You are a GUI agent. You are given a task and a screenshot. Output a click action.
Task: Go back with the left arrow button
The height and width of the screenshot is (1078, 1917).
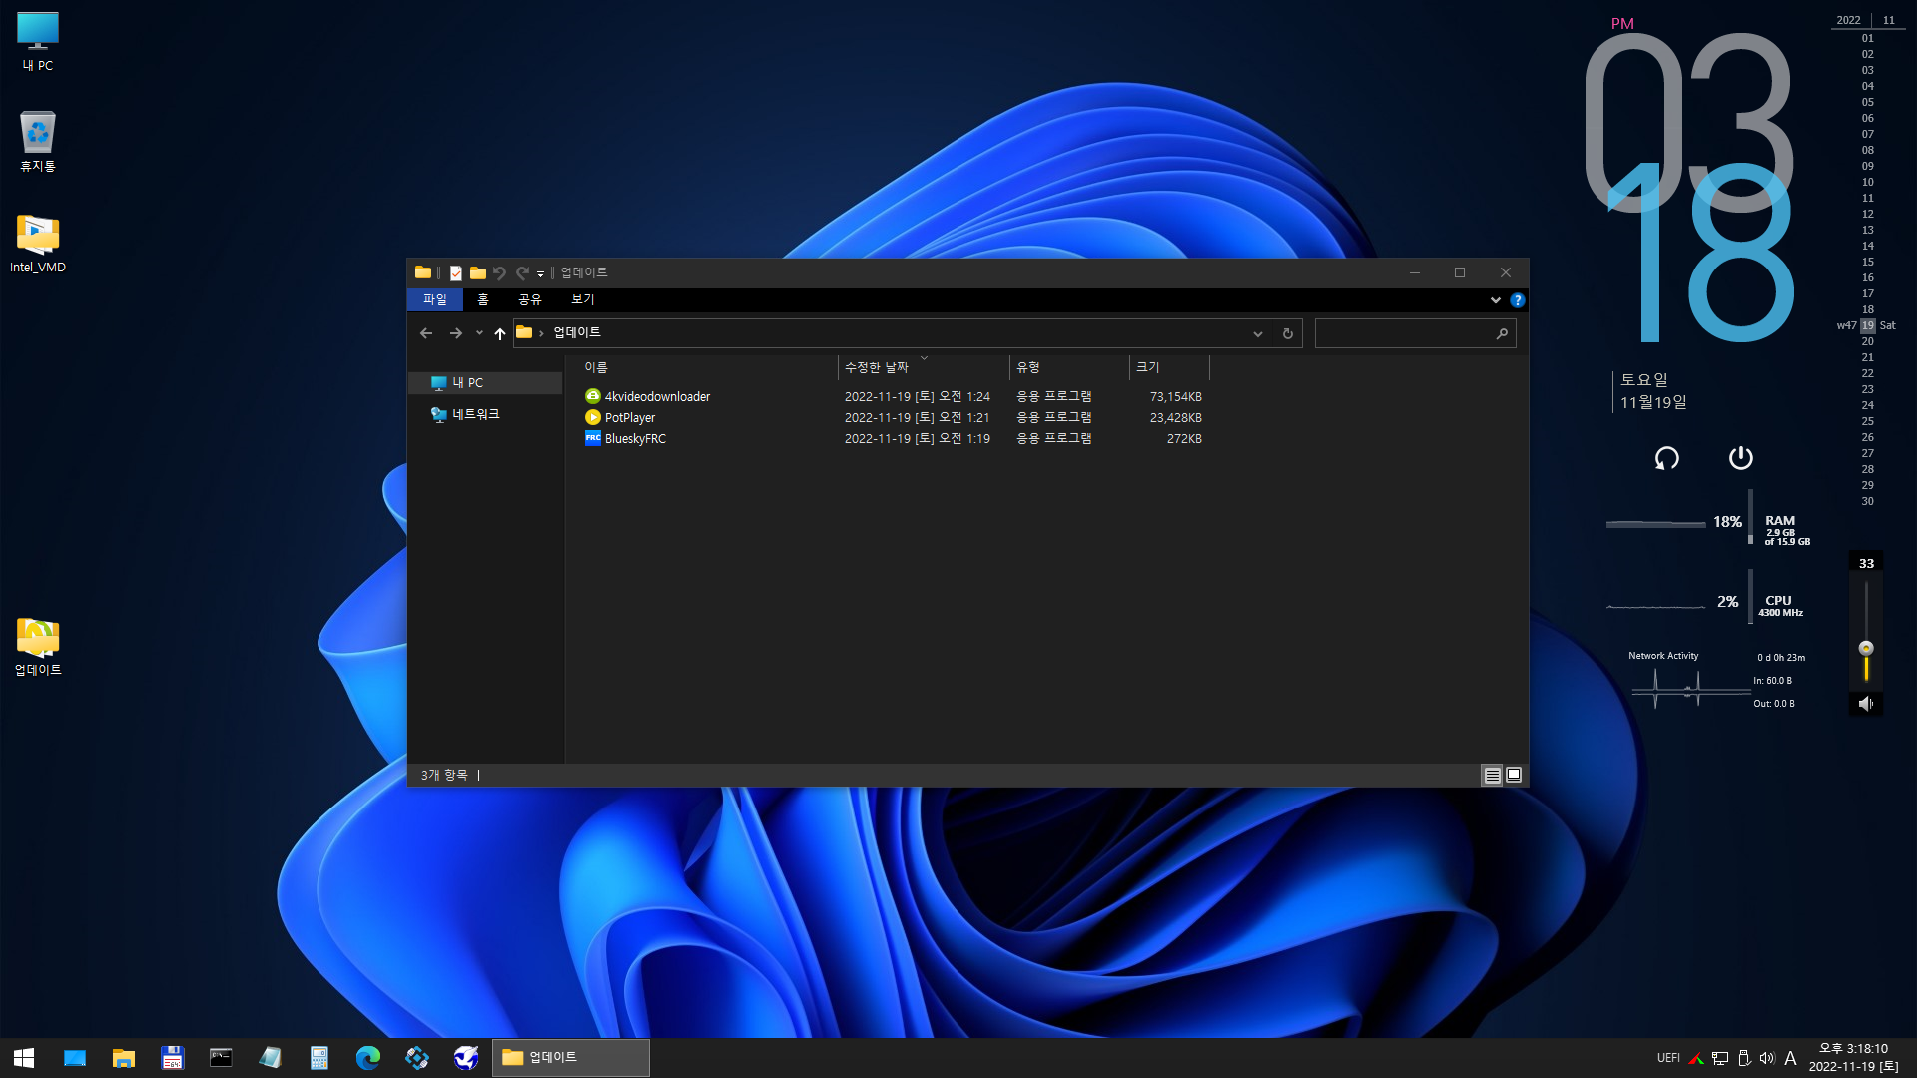tap(426, 333)
